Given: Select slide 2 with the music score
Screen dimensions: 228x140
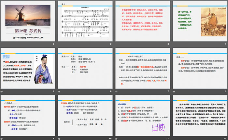Looking at the screenshot, I should tap(85, 21).
